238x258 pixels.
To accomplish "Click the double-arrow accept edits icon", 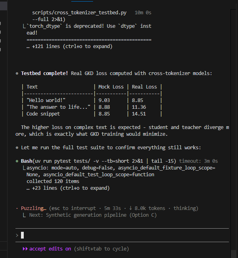I will tap(25, 248).
